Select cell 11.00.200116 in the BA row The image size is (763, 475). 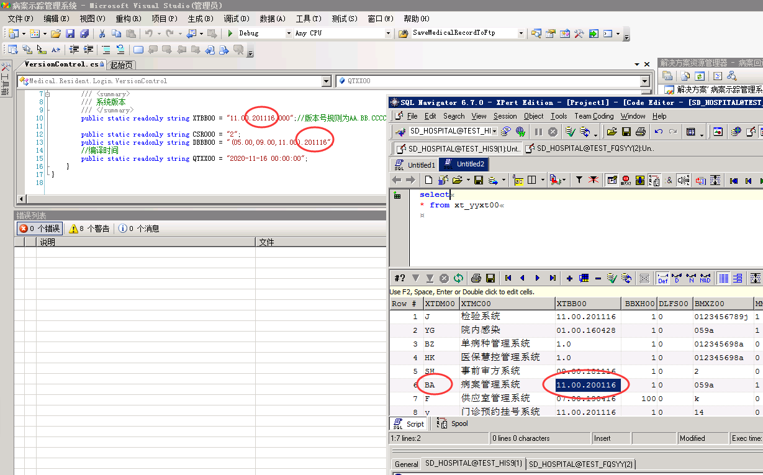point(587,385)
